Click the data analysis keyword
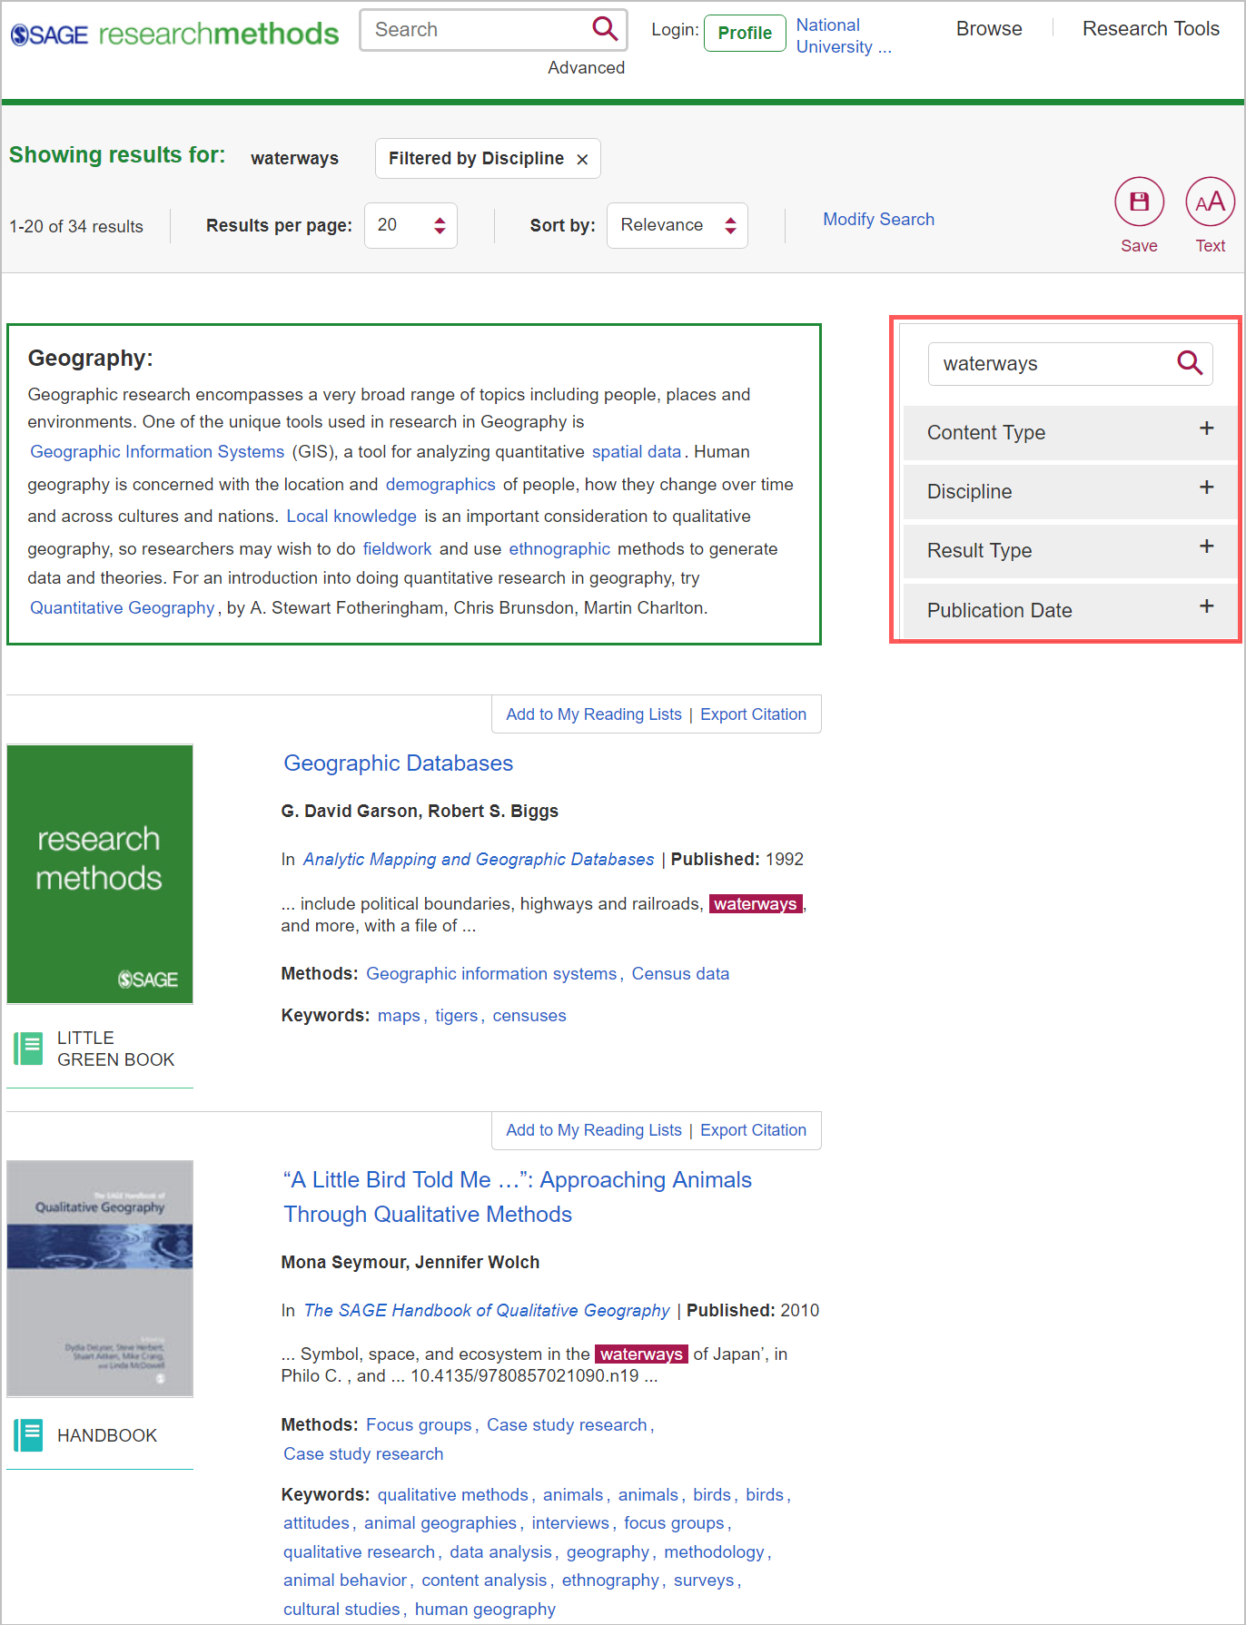 coord(500,1551)
